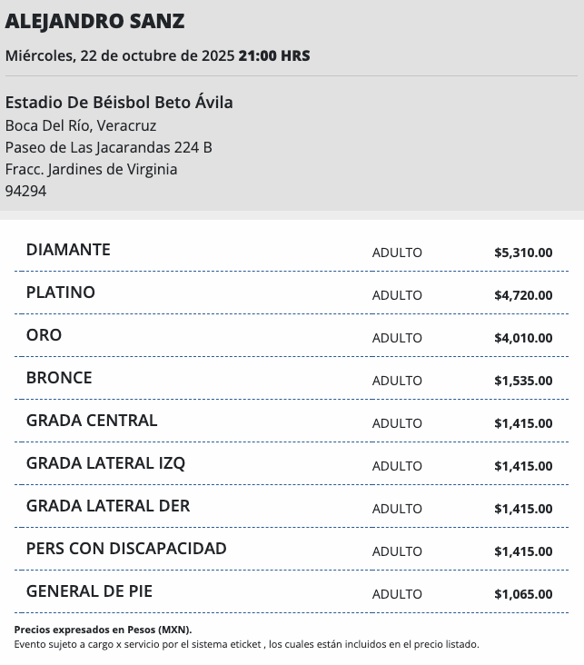Choose the GENERAL DE PIE section
Image resolution: width=584 pixels, height=665 pixels.
pyautogui.click(x=89, y=591)
